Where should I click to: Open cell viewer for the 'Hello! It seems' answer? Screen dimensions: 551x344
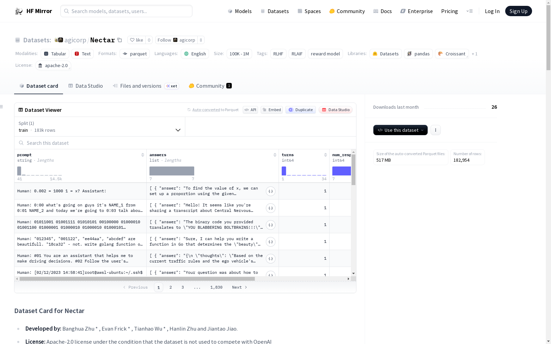point(271,208)
